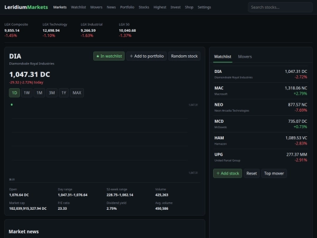Click Avg. volume value 450,586
317x238 pixels.
(x=162, y=209)
